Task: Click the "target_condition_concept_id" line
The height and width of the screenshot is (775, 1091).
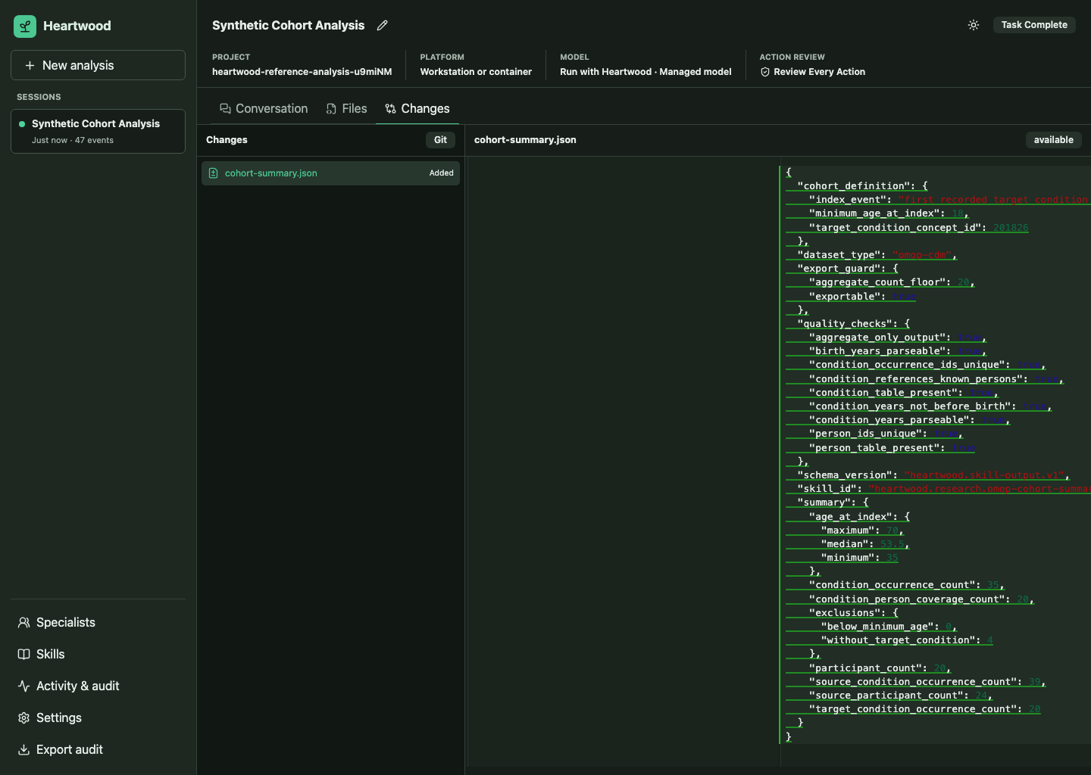Action: pyautogui.click(x=908, y=228)
